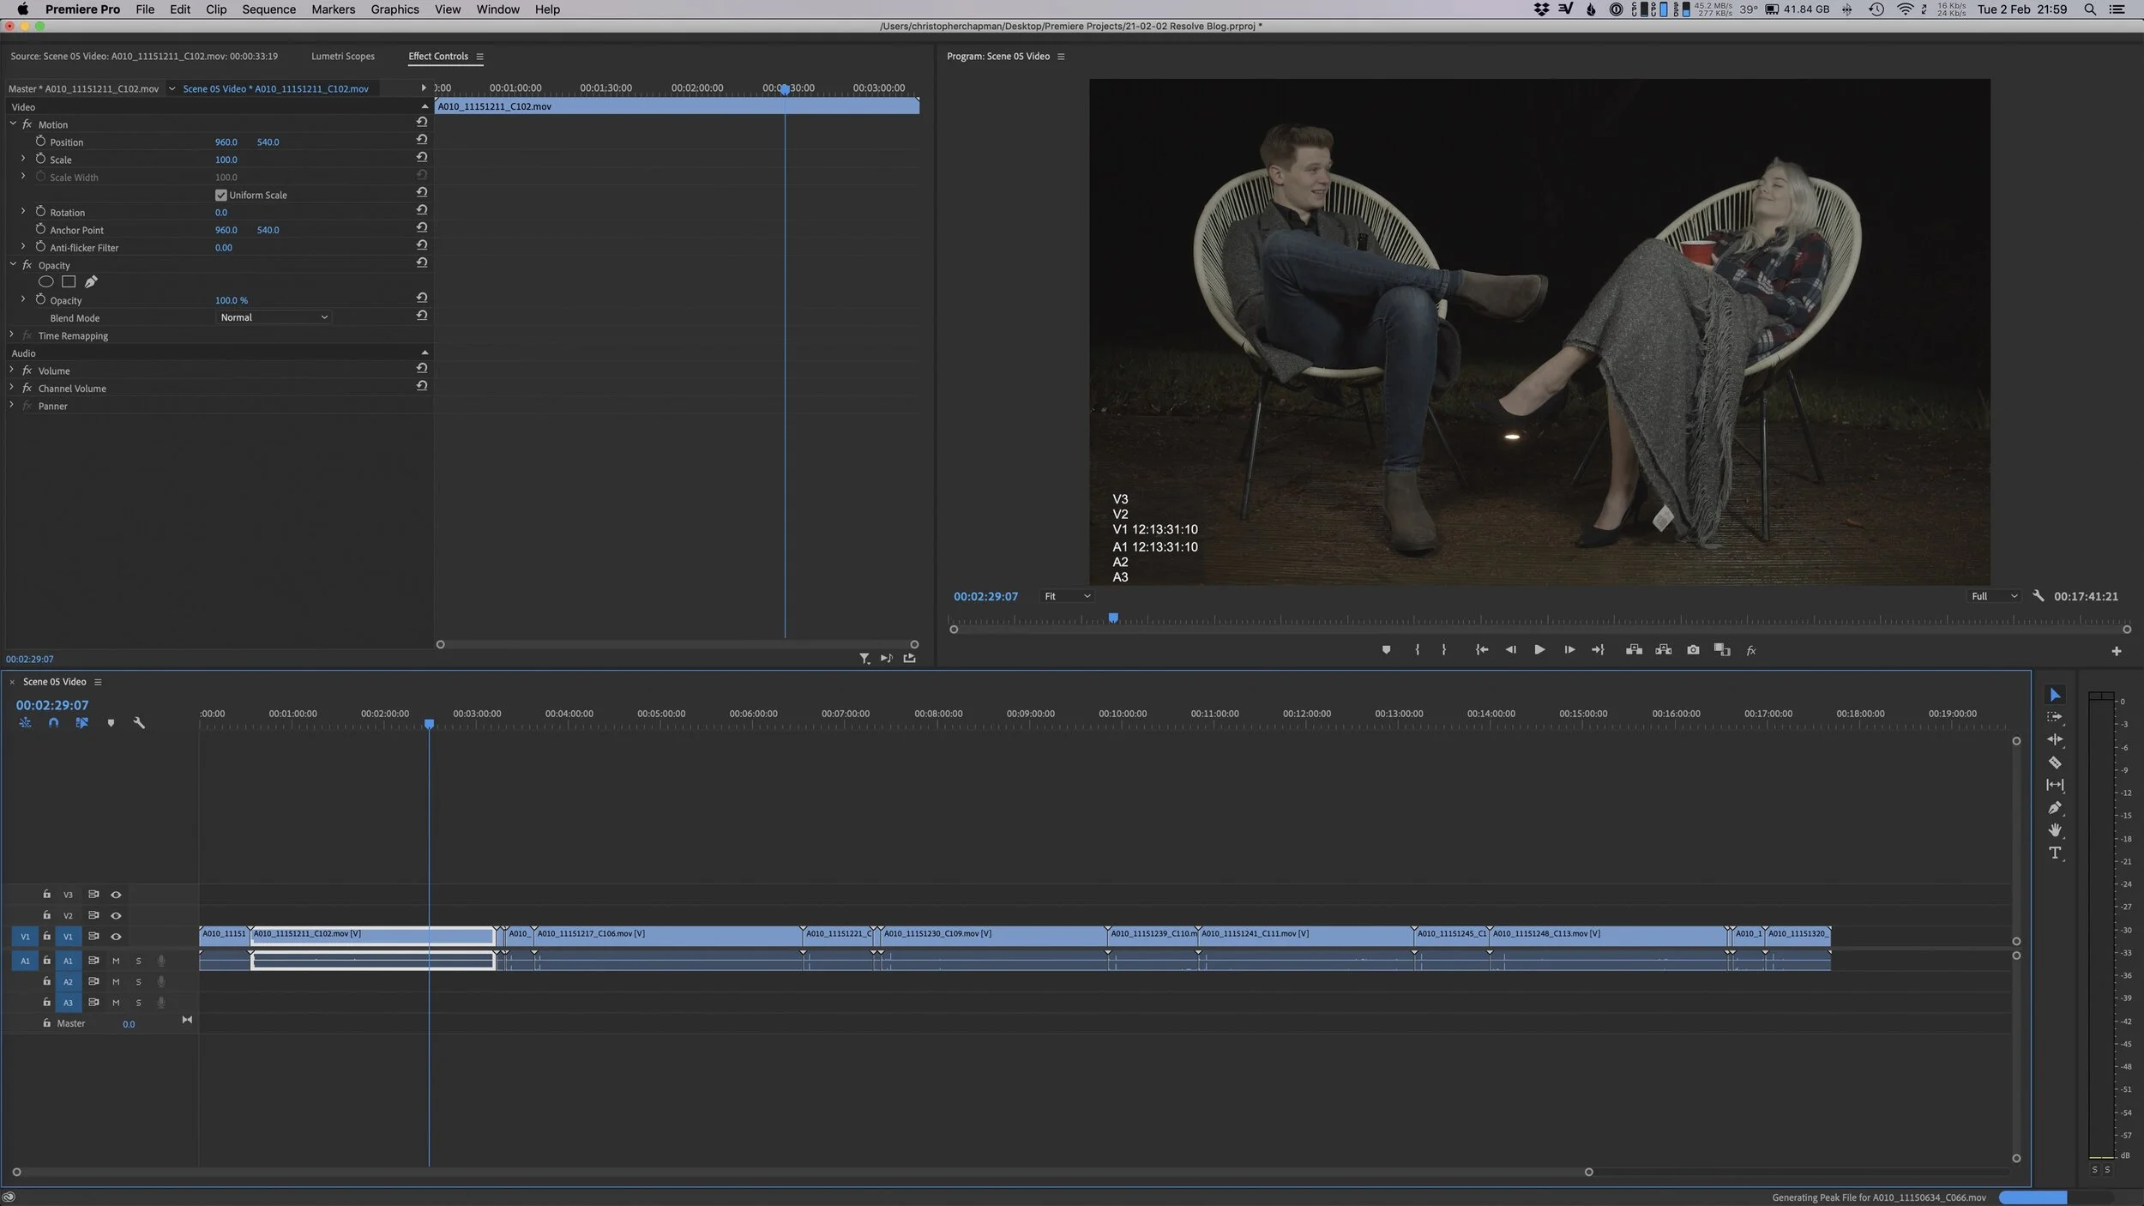Click the ellipse mask tool under Opacity
The width and height of the screenshot is (2144, 1206).
click(46, 281)
